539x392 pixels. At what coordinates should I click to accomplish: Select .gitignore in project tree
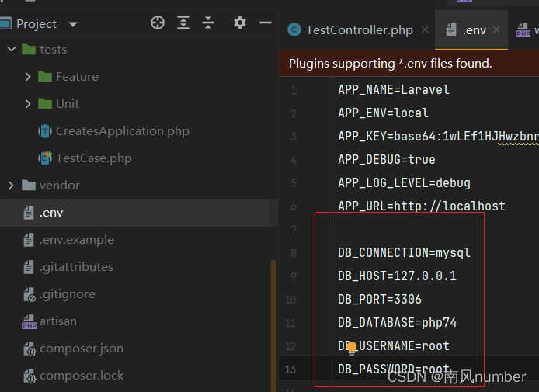coord(68,294)
